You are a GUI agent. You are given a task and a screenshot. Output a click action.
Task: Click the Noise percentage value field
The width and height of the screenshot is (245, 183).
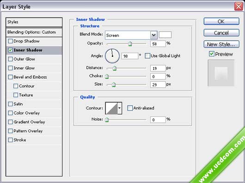[158, 120]
